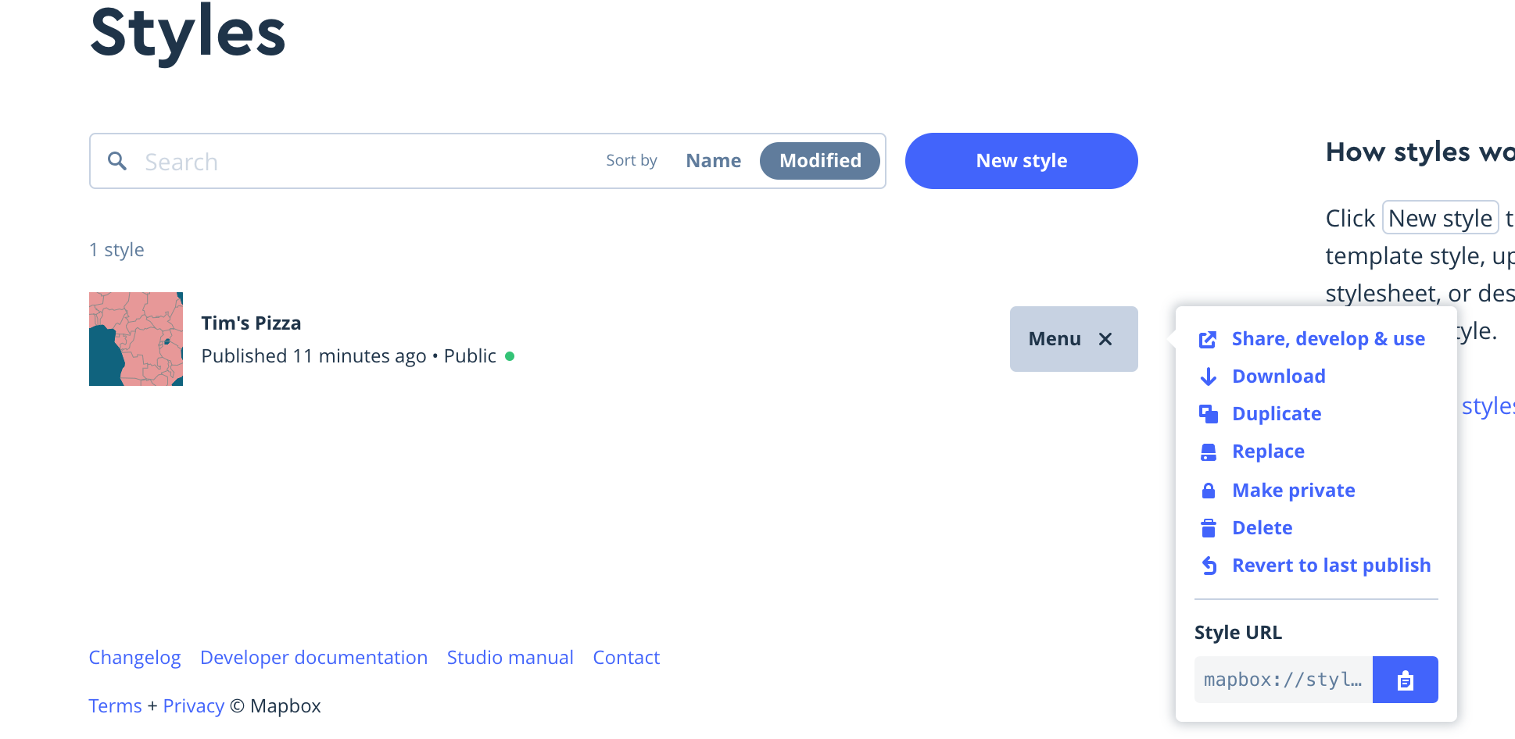Click the revert arrow icon
Viewport: 1515px width, 739px height.
click(x=1209, y=566)
